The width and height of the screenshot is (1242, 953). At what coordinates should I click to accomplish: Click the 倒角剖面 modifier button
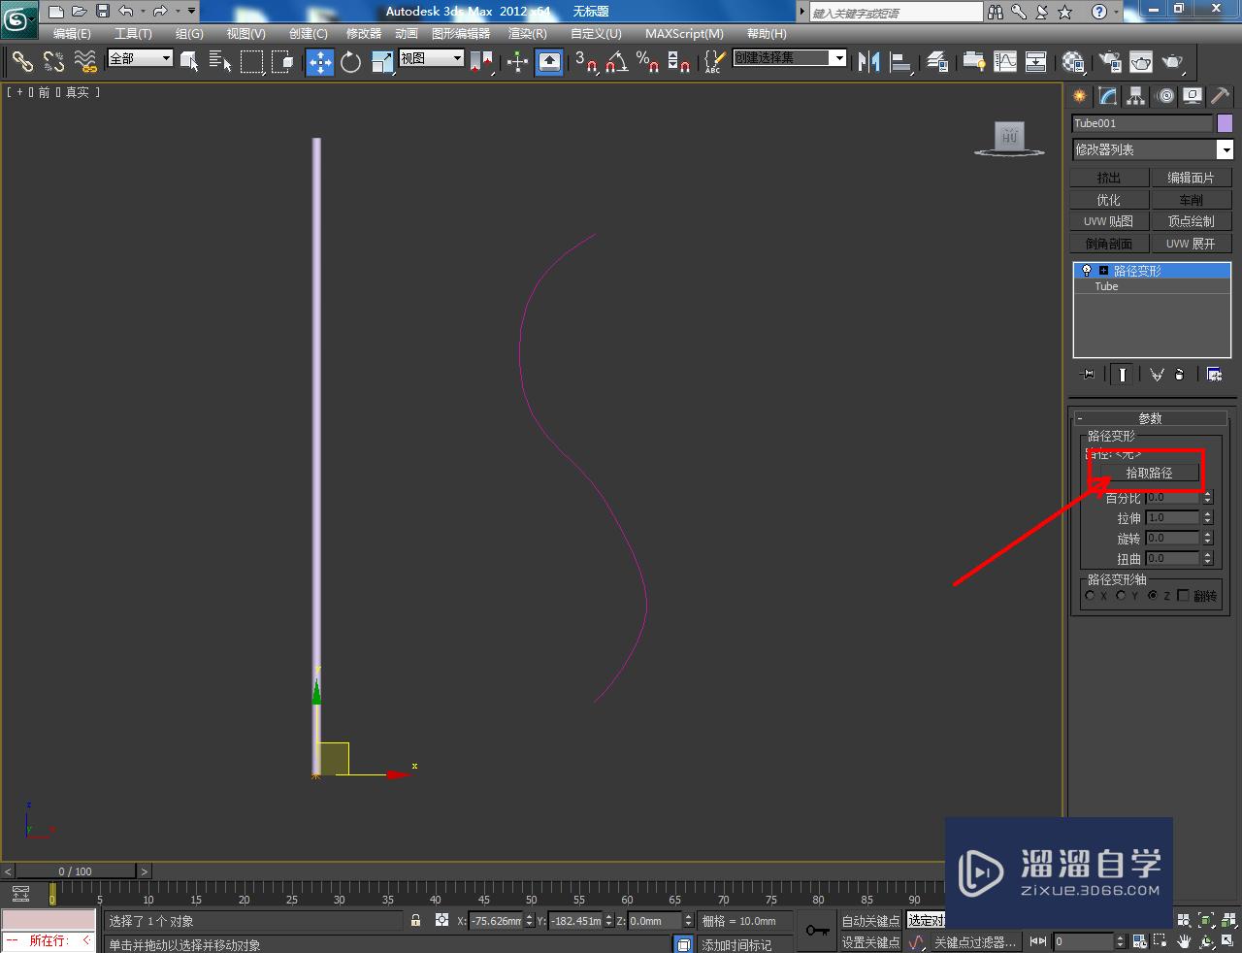pyautogui.click(x=1109, y=244)
